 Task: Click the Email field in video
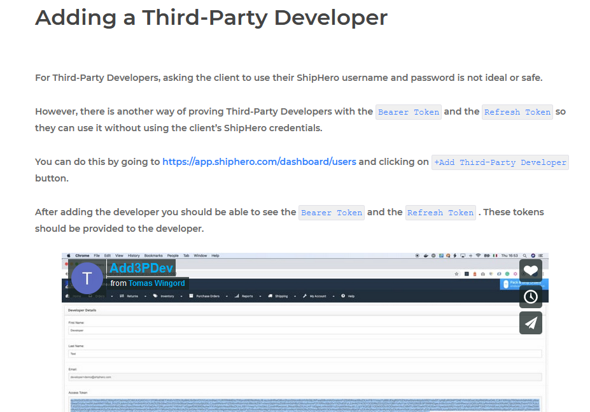(x=304, y=377)
